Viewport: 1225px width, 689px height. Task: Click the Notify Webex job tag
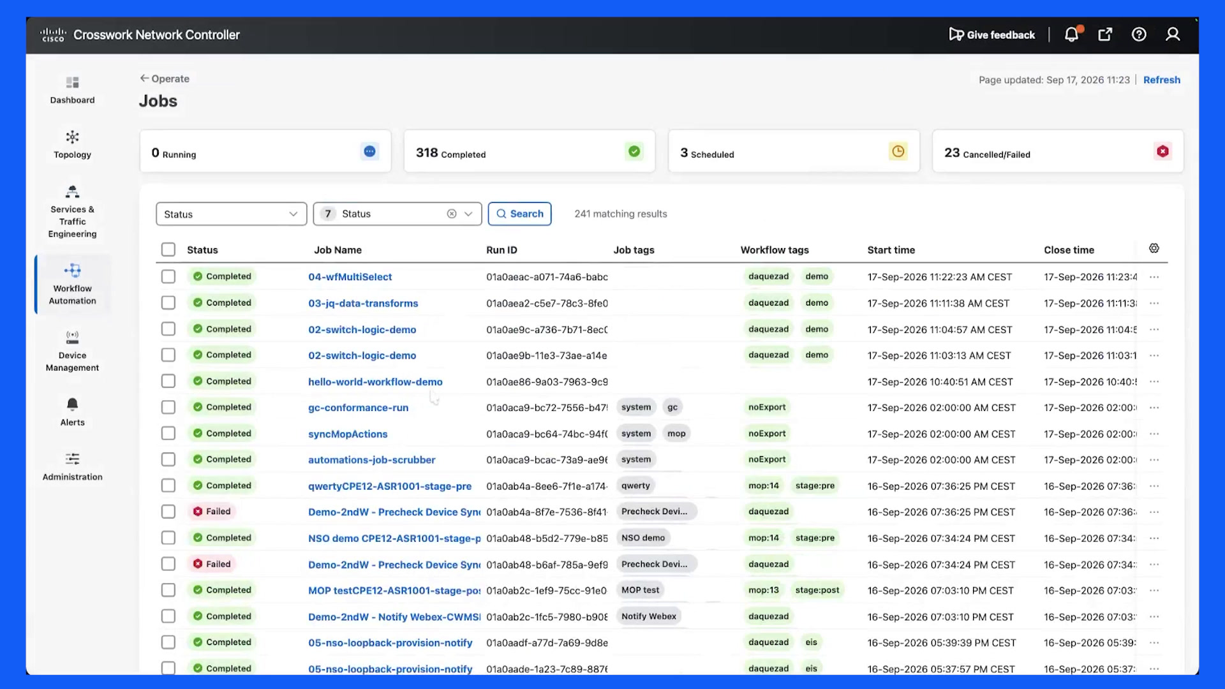(x=649, y=616)
